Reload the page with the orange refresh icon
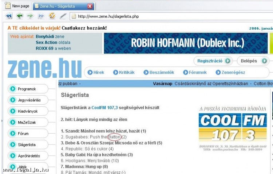The image size is (273, 174). pos(52,16)
